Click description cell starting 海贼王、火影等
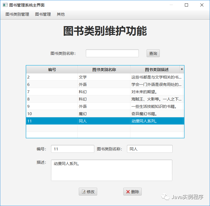The image size is (210, 206). [x=157, y=99]
